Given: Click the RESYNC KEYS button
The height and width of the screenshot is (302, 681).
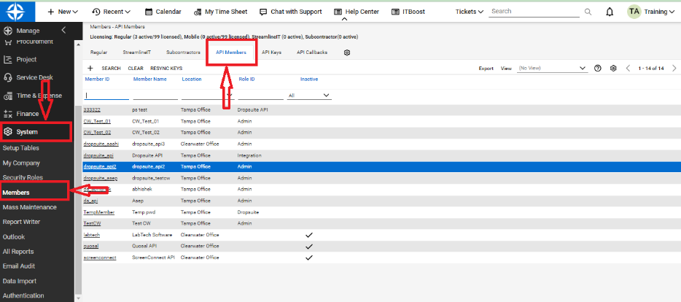Looking at the screenshot, I should click(166, 68).
